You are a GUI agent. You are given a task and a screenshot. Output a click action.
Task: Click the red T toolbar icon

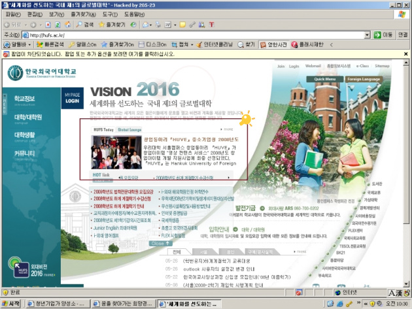tap(211, 25)
